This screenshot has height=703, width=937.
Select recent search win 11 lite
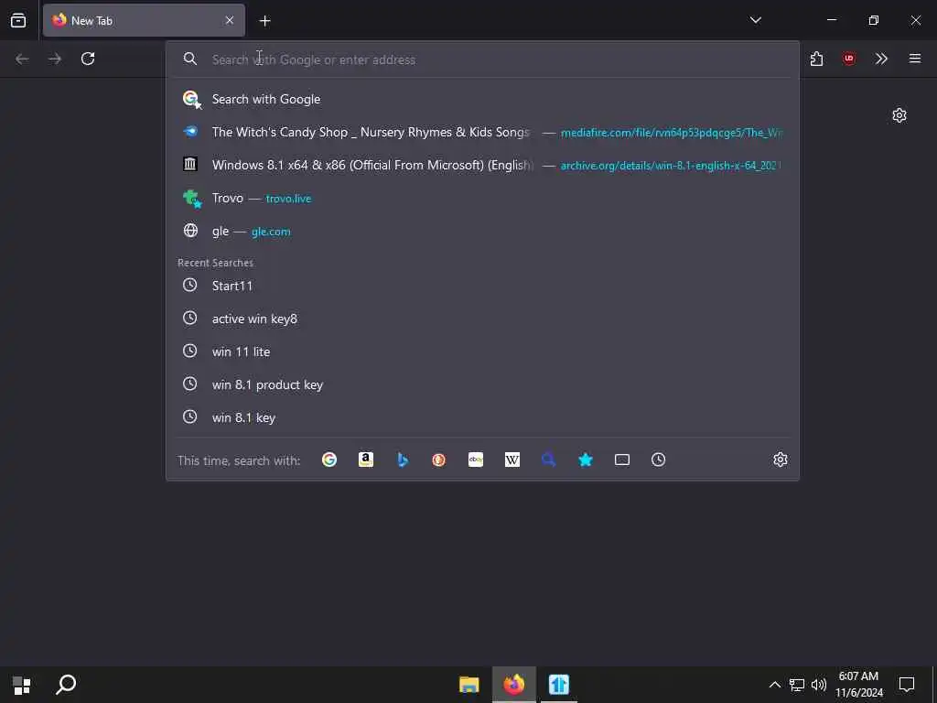click(482, 351)
